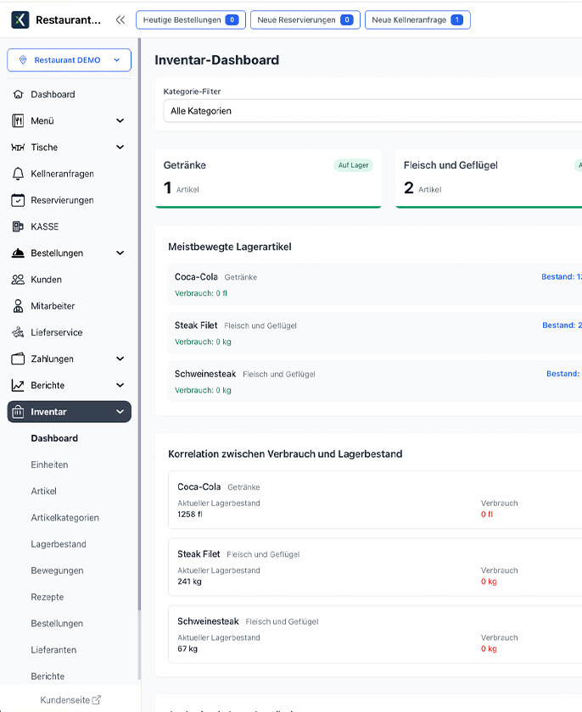Click the KASSE register icon
The height and width of the screenshot is (712, 582).
tap(18, 226)
